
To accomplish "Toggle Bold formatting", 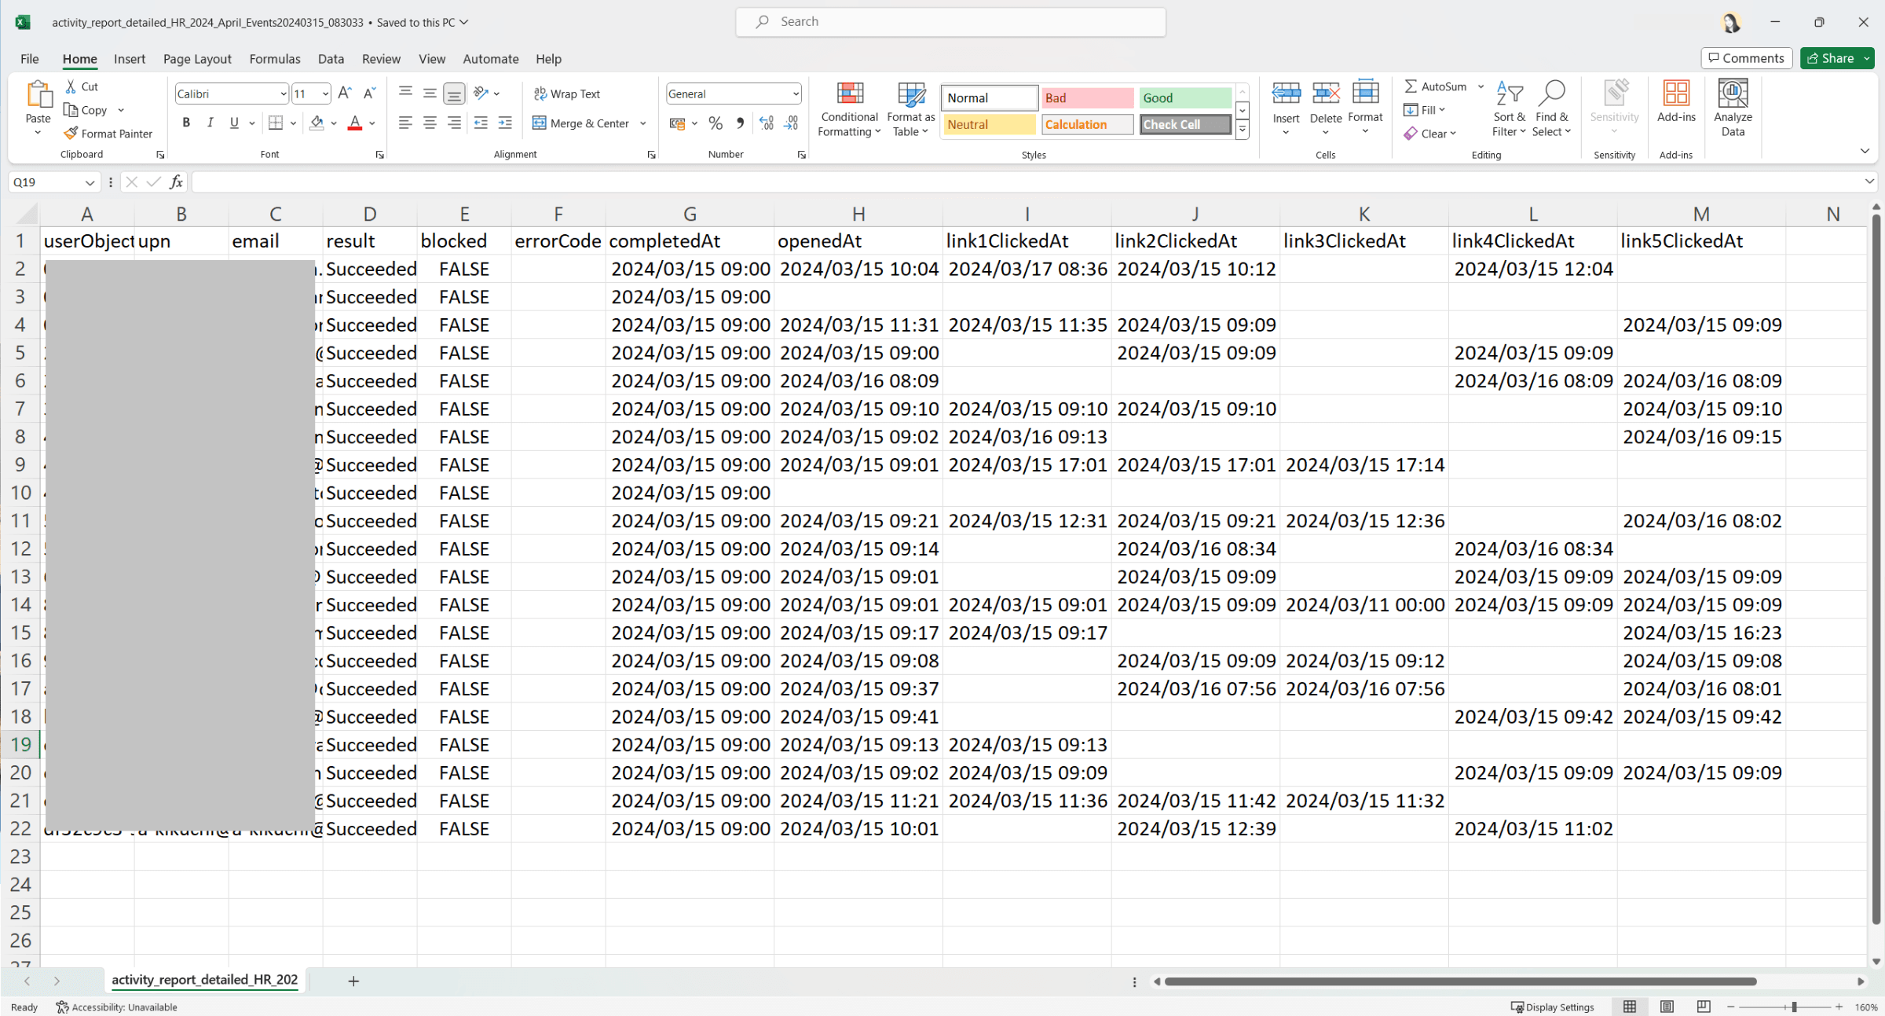I will coord(186,123).
